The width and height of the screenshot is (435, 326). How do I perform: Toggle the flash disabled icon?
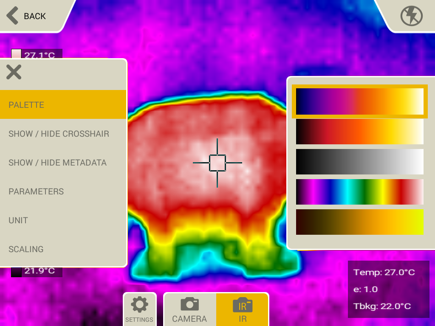pyautogui.click(x=412, y=16)
